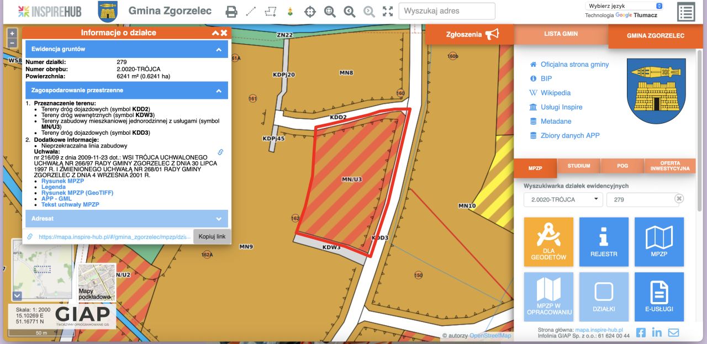This screenshot has height=344, width=707.
Task: Open GIAP LinkedIn page icon
Action: click(657, 332)
